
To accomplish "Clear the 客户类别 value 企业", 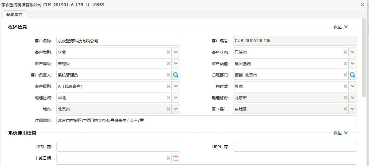I will [x=168, y=52].
